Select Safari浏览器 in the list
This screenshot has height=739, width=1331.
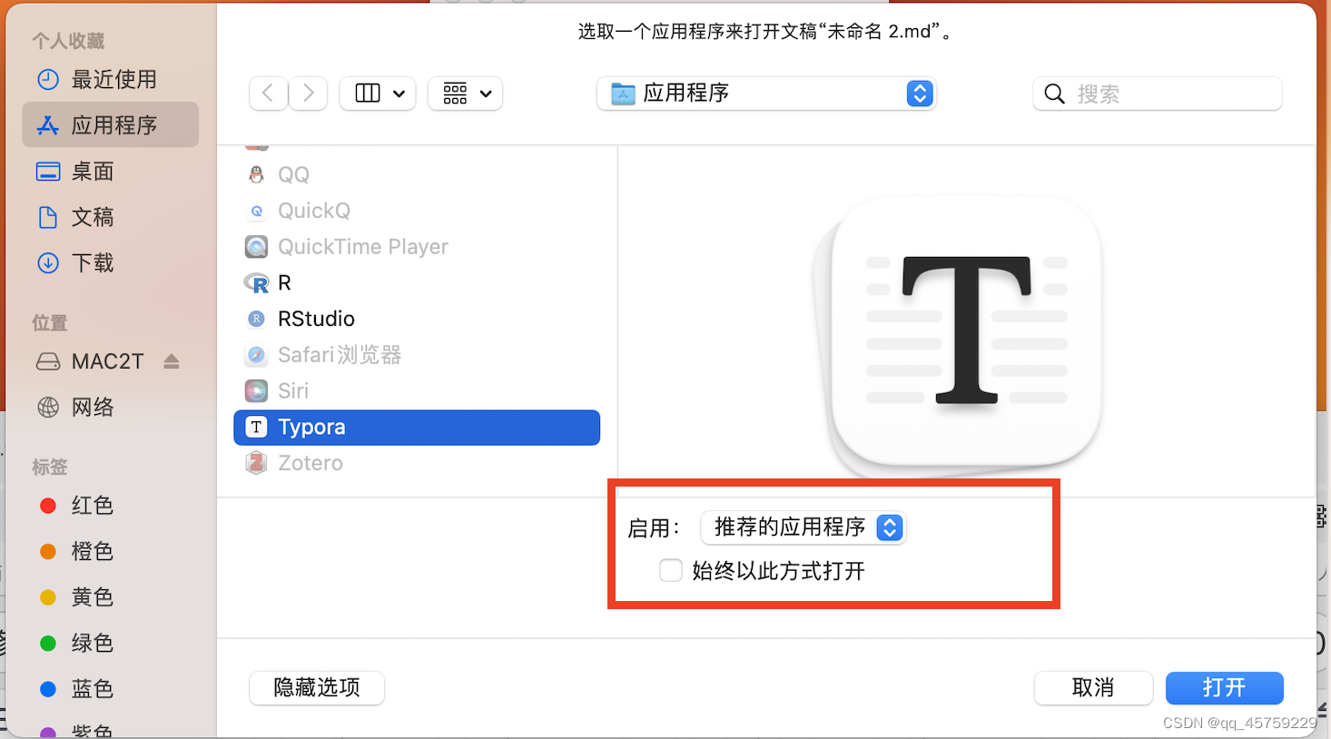coord(417,355)
